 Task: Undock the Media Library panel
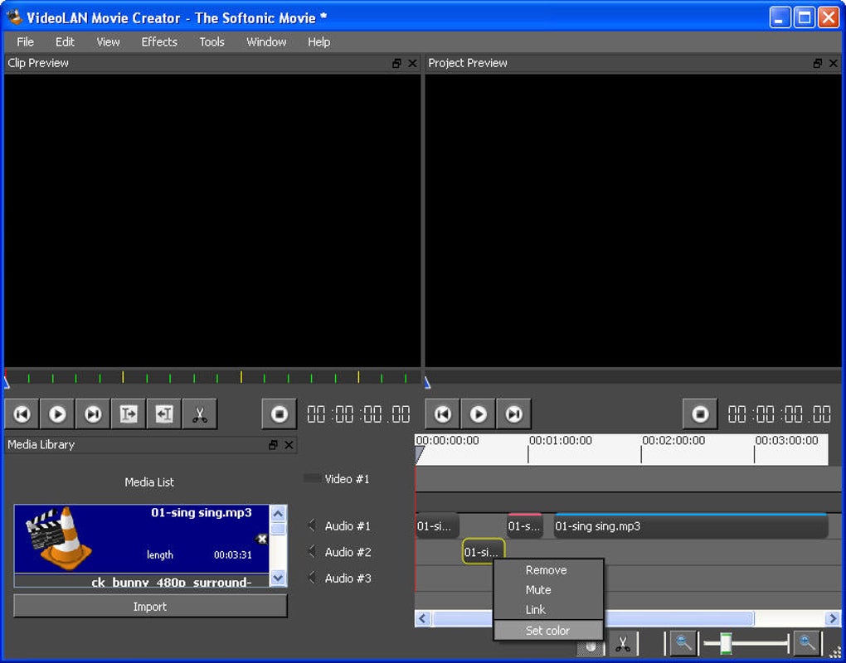pyautogui.click(x=273, y=445)
